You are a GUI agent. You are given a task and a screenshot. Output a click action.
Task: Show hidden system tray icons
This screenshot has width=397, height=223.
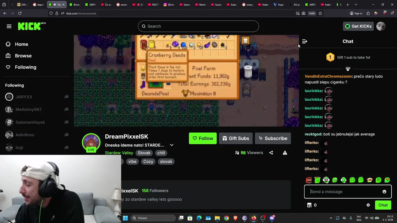tap(331, 218)
